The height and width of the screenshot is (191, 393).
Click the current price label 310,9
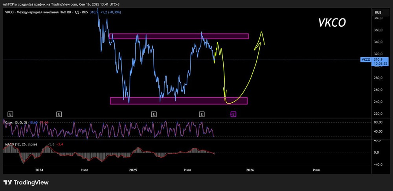click(378, 60)
